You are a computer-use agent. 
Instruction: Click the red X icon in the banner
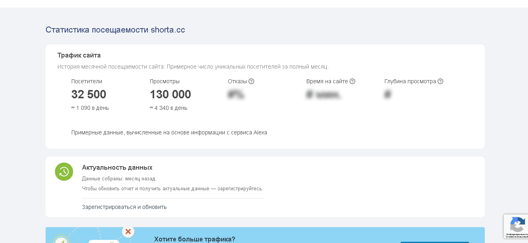click(x=128, y=231)
